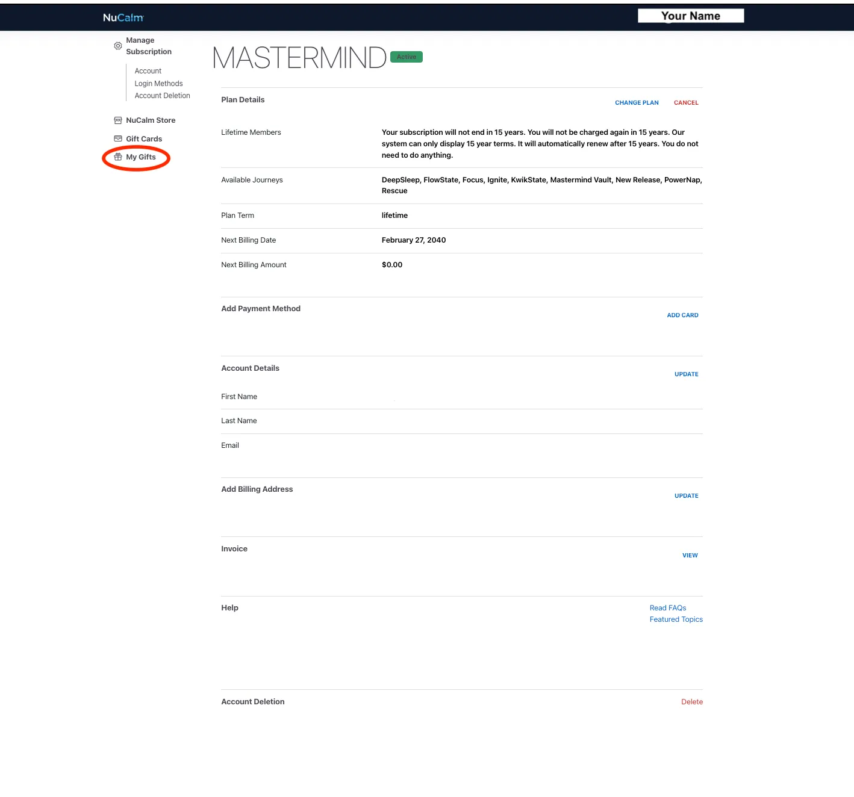The image size is (854, 797).
Task: Open the NuCalm Store page
Action: 151,120
